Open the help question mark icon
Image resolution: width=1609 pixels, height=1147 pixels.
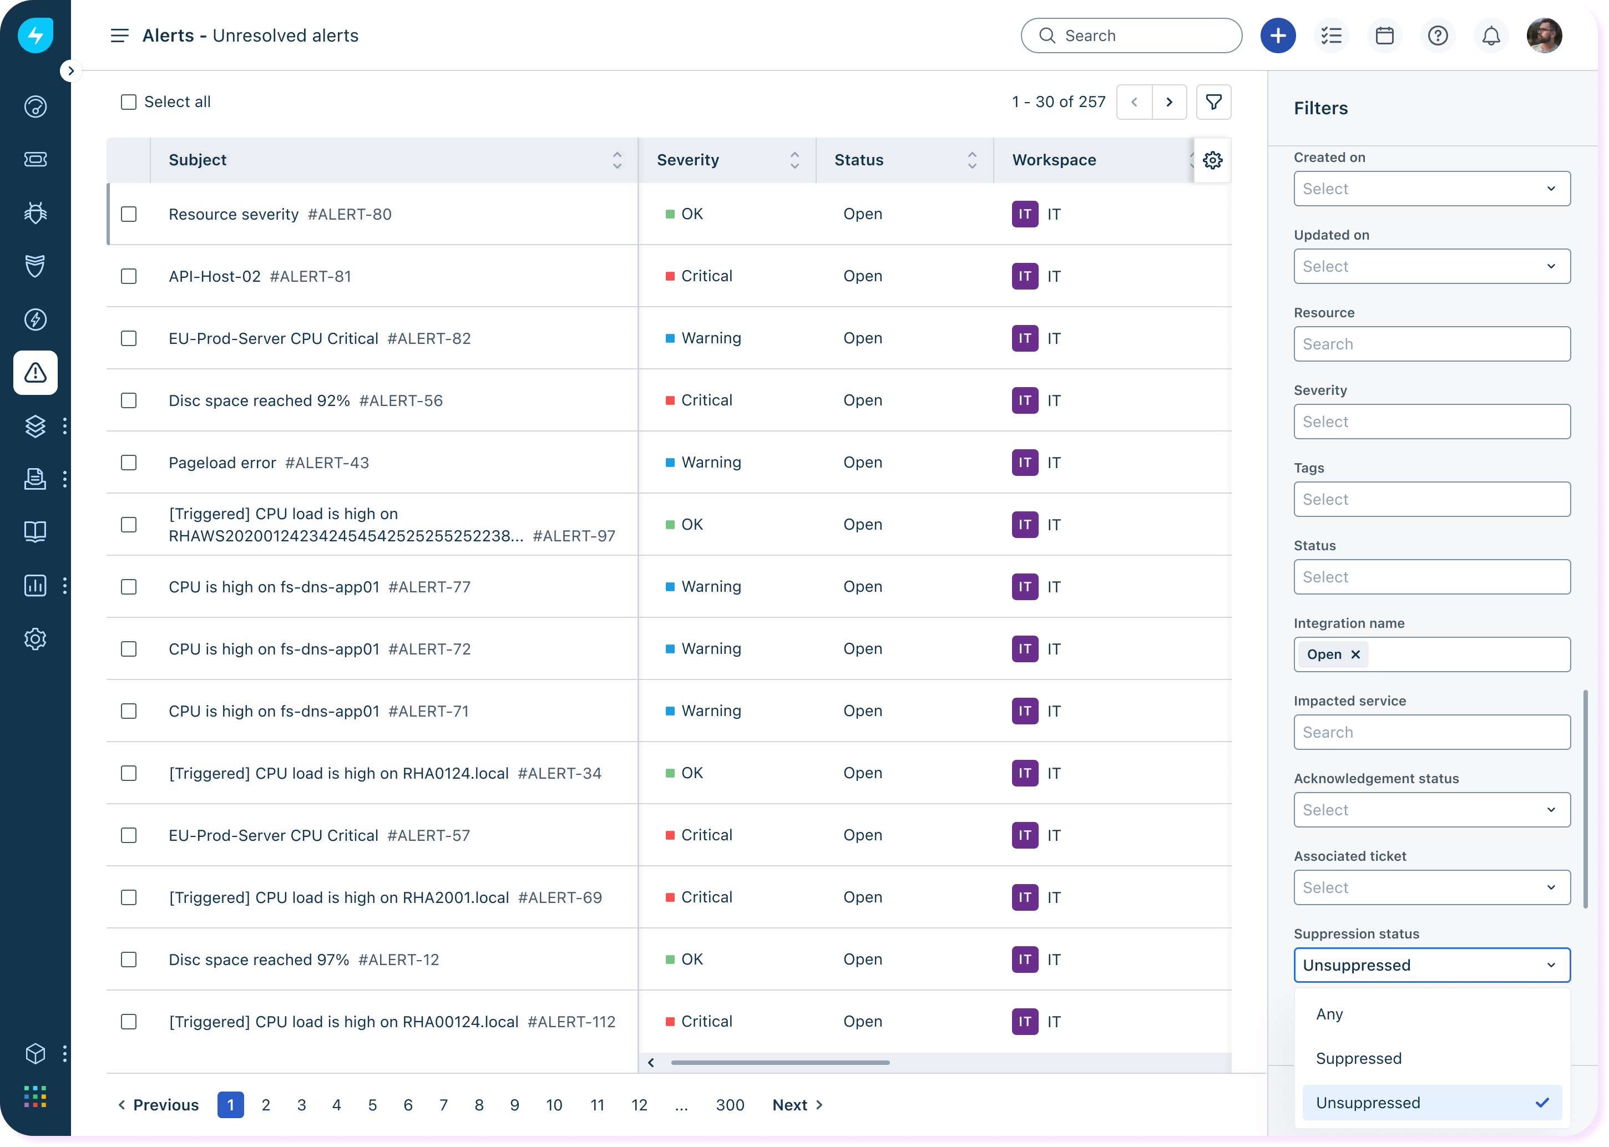coord(1438,36)
